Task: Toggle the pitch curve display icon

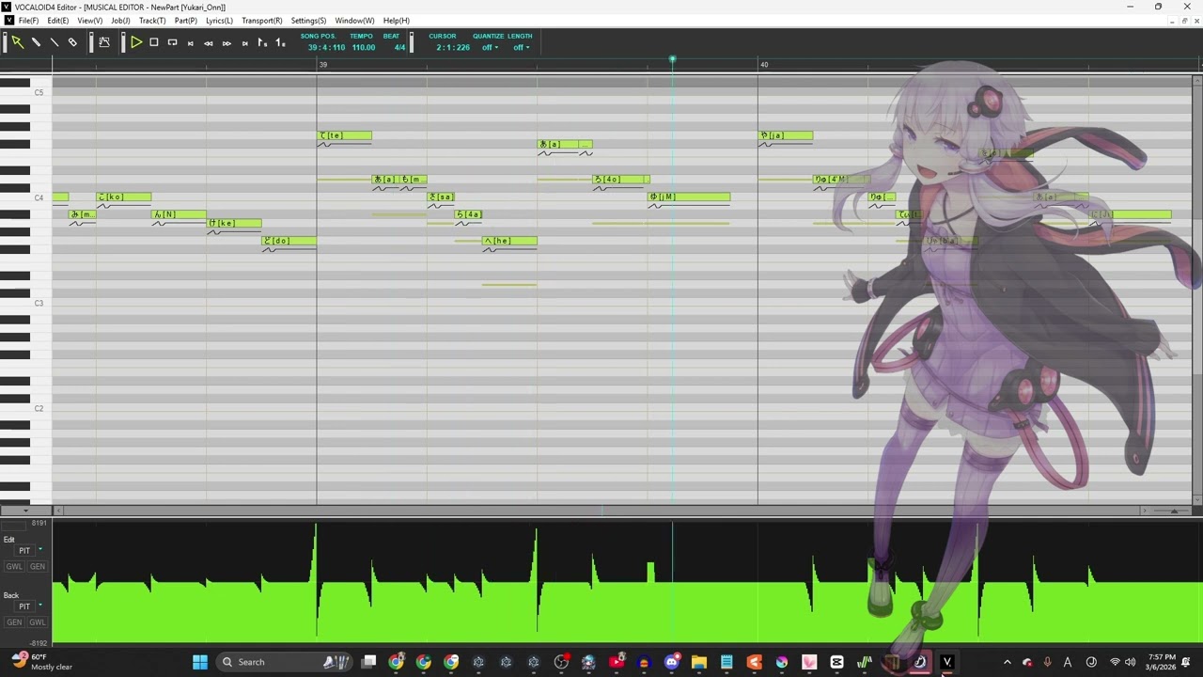Action: (x=104, y=42)
